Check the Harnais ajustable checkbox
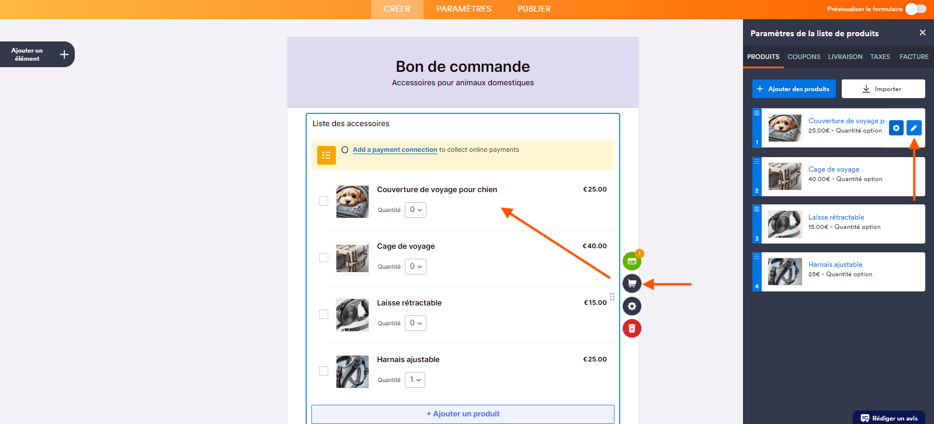This screenshot has width=934, height=424. click(324, 371)
